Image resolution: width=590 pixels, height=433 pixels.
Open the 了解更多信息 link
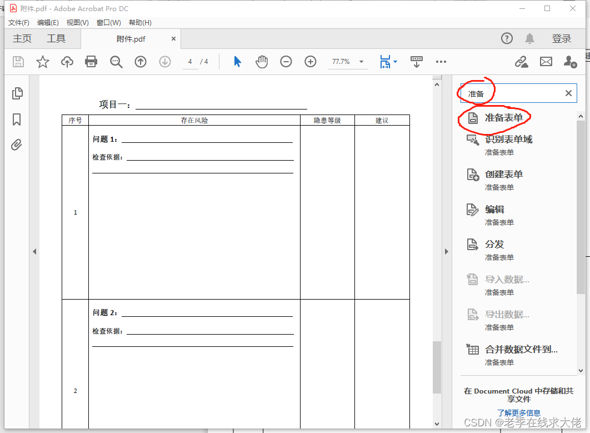519,412
